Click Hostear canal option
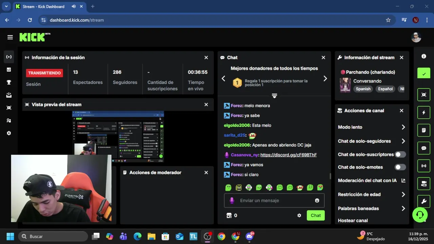This screenshot has height=244, width=434. [353, 221]
